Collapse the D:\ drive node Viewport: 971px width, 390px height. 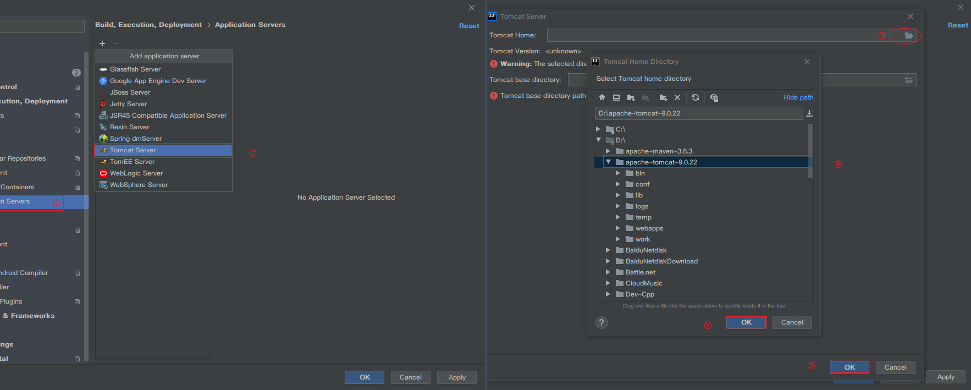pyautogui.click(x=598, y=140)
